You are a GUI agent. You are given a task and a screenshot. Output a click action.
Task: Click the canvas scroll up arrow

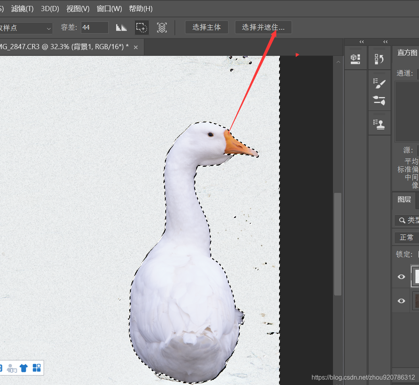[x=338, y=62]
